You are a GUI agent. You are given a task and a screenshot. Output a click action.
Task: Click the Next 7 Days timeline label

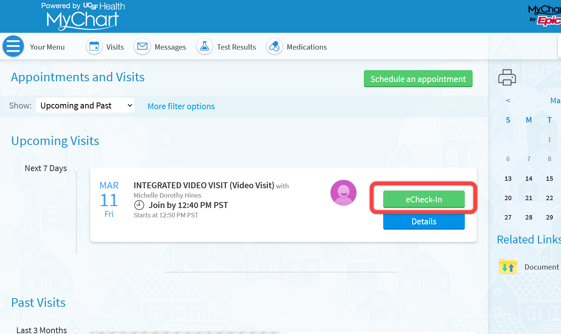pyautogui.click(x=46, y=168)
